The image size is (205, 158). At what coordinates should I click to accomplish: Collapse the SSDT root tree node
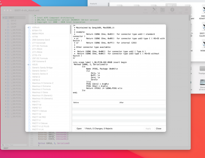pos(3,18)
